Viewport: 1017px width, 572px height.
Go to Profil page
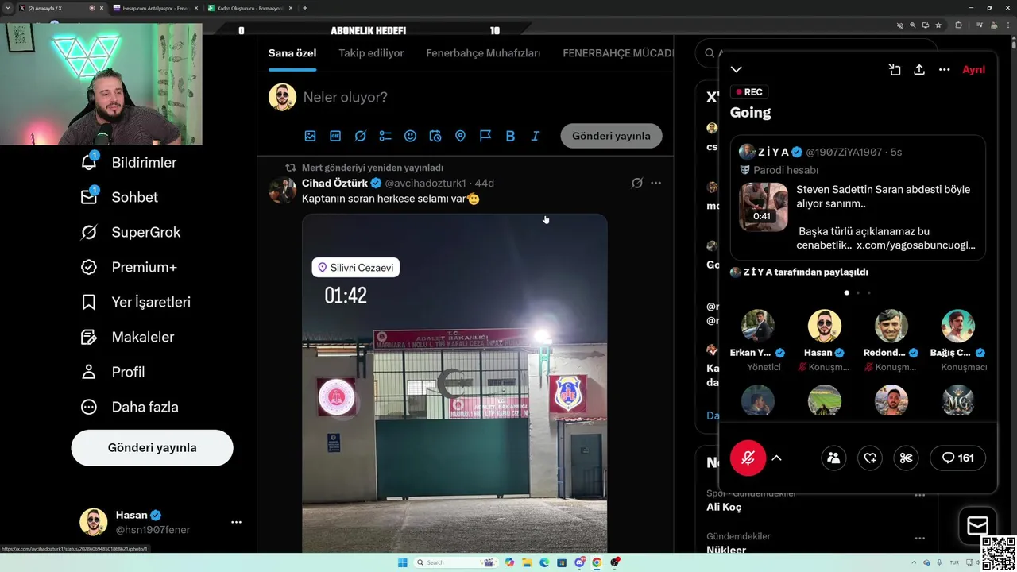pos(113,372)
